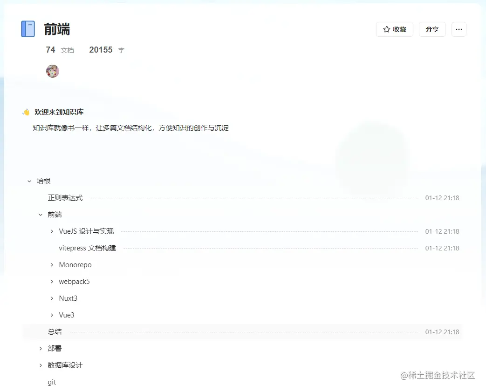This screenshot has height=391, width=486.
Task: Open the ellipsis more-options menu
Action: coord(459,29)
